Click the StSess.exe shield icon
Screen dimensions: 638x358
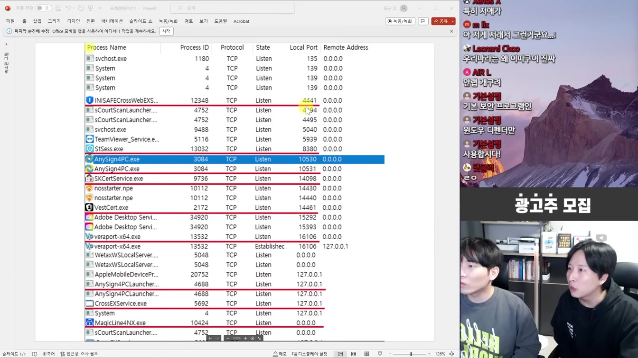click(89, 149)
